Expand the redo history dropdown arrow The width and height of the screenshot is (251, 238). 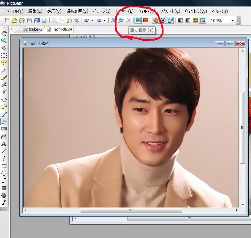(x=104, y=20)
